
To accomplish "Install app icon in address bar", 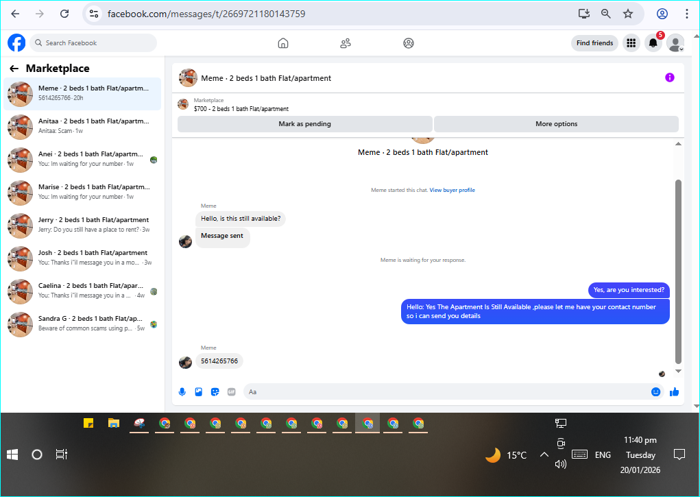I will 584,14.
